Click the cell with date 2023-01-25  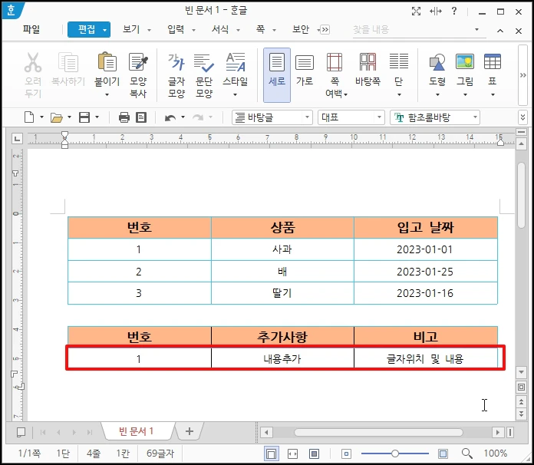pos(425,272)
